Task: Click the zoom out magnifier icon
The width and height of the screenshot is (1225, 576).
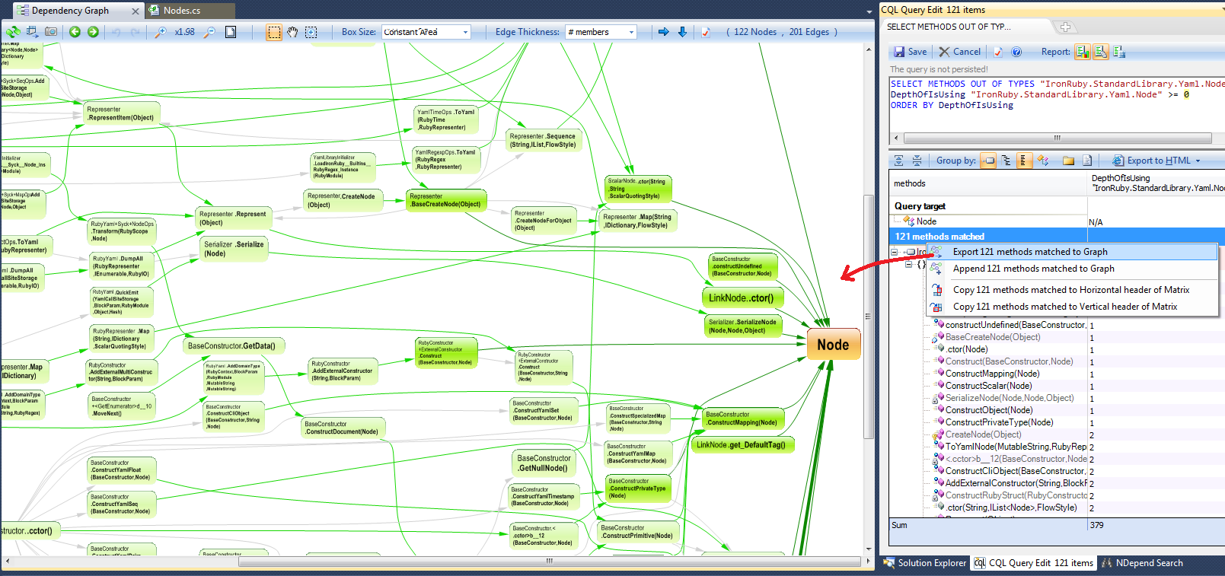Action: (x=209, y=32)
